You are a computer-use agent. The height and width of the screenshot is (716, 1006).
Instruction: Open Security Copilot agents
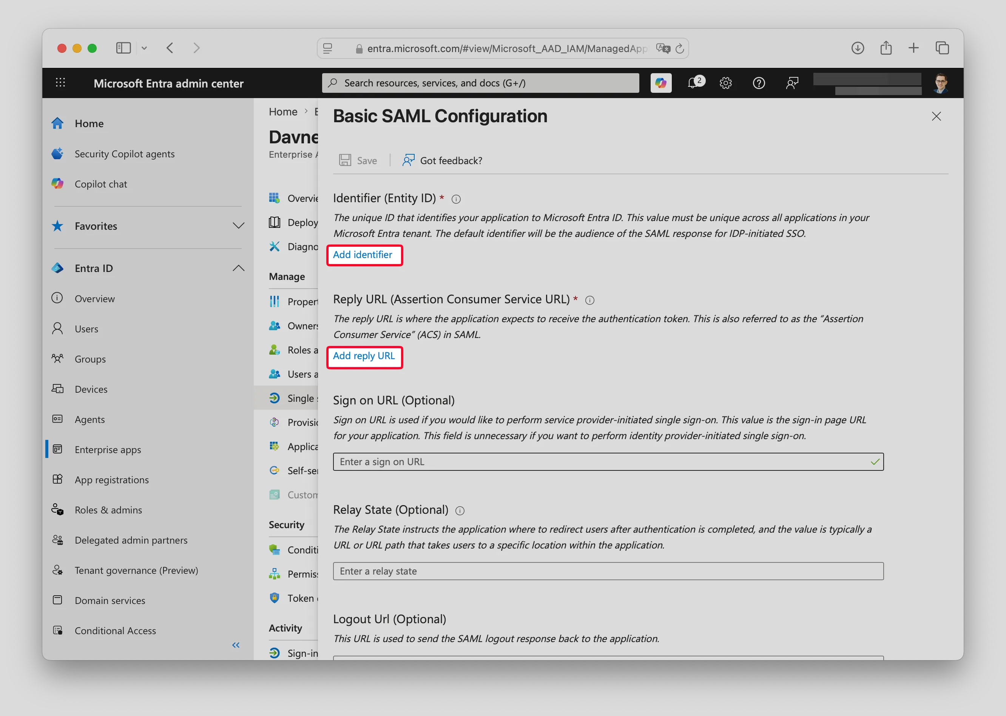124,154
